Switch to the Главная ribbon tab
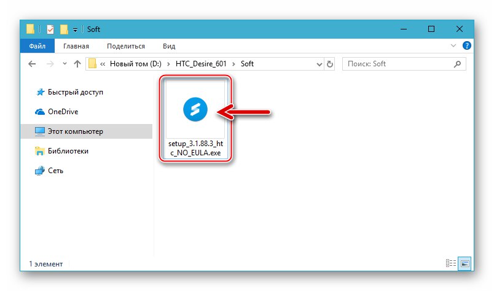Image resolution: width=494 pixels, height=291 pixels. [x=76, y=46]
